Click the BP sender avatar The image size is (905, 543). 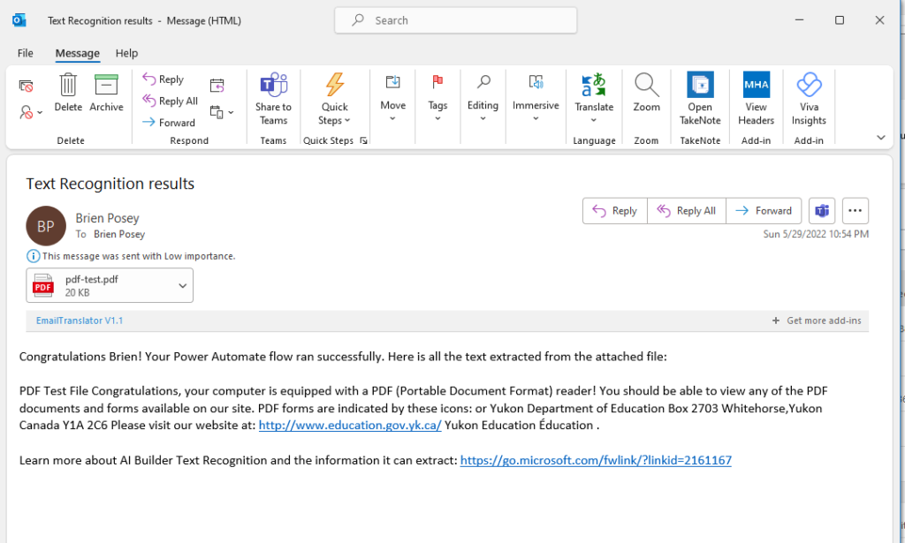click(x=46, y=226)
